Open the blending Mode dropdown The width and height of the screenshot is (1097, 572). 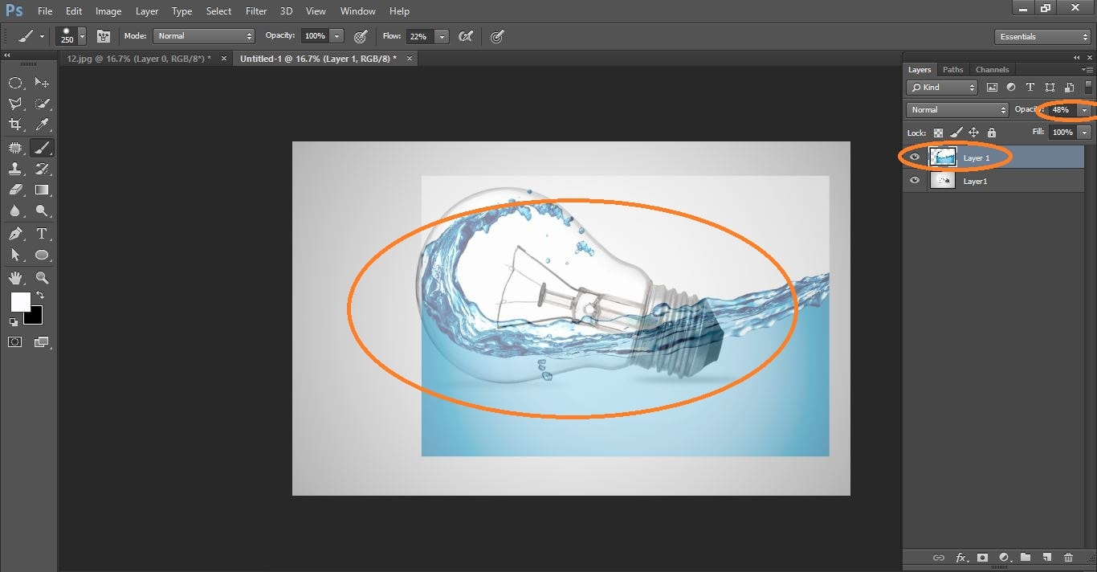pyautogui.click(x=956, y=109)
